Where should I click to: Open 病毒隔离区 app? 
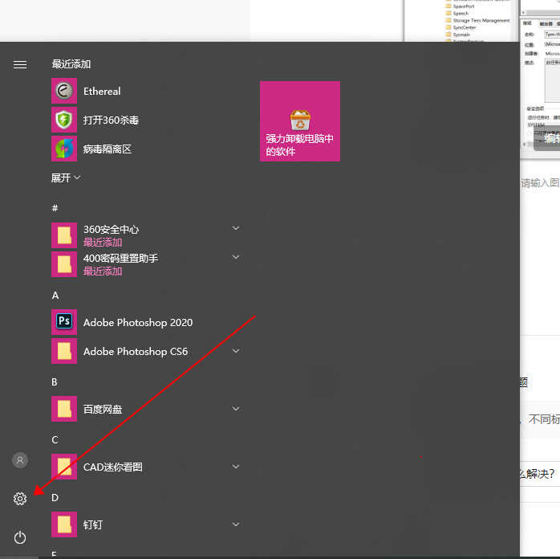point(107,149)
